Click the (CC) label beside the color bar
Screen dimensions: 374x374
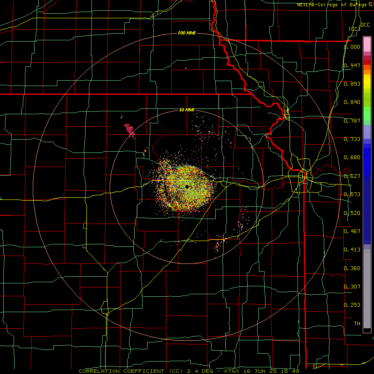pos(355,29)
